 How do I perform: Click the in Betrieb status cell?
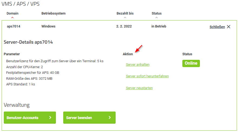(x=159, y=26)
